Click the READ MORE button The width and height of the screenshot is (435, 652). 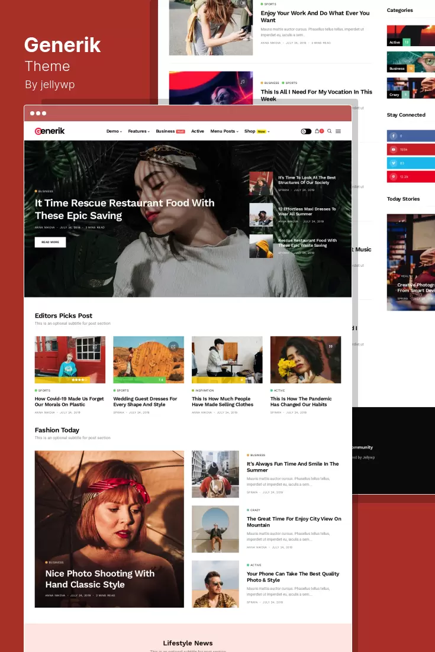[x=50, y=242]
